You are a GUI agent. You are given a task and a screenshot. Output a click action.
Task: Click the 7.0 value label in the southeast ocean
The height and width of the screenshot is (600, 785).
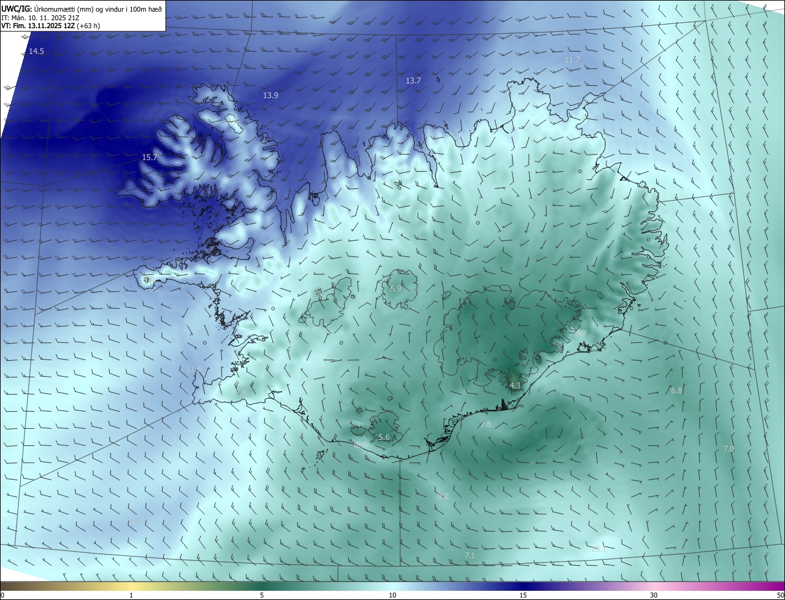pyautogui.click(x=729, y=449)
